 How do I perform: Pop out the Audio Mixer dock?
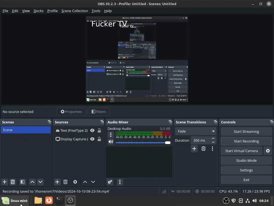tap(170, 122)
